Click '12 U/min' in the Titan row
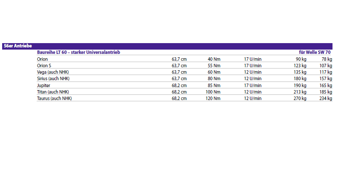 coord(253,92)
